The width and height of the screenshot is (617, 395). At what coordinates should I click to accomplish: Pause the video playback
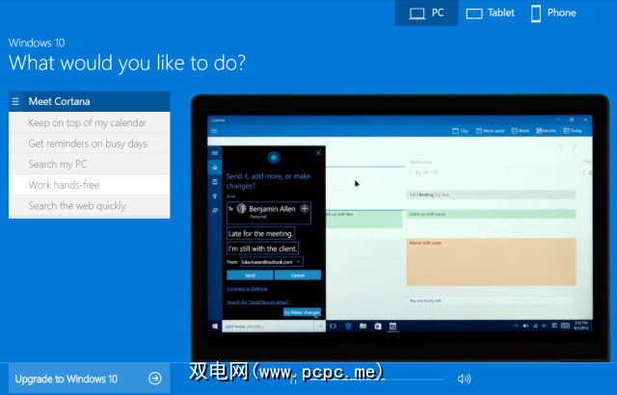point(293,380)
